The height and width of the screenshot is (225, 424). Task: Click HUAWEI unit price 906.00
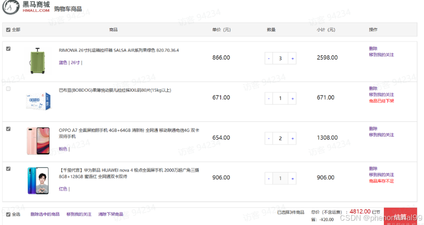coord(221,177)
